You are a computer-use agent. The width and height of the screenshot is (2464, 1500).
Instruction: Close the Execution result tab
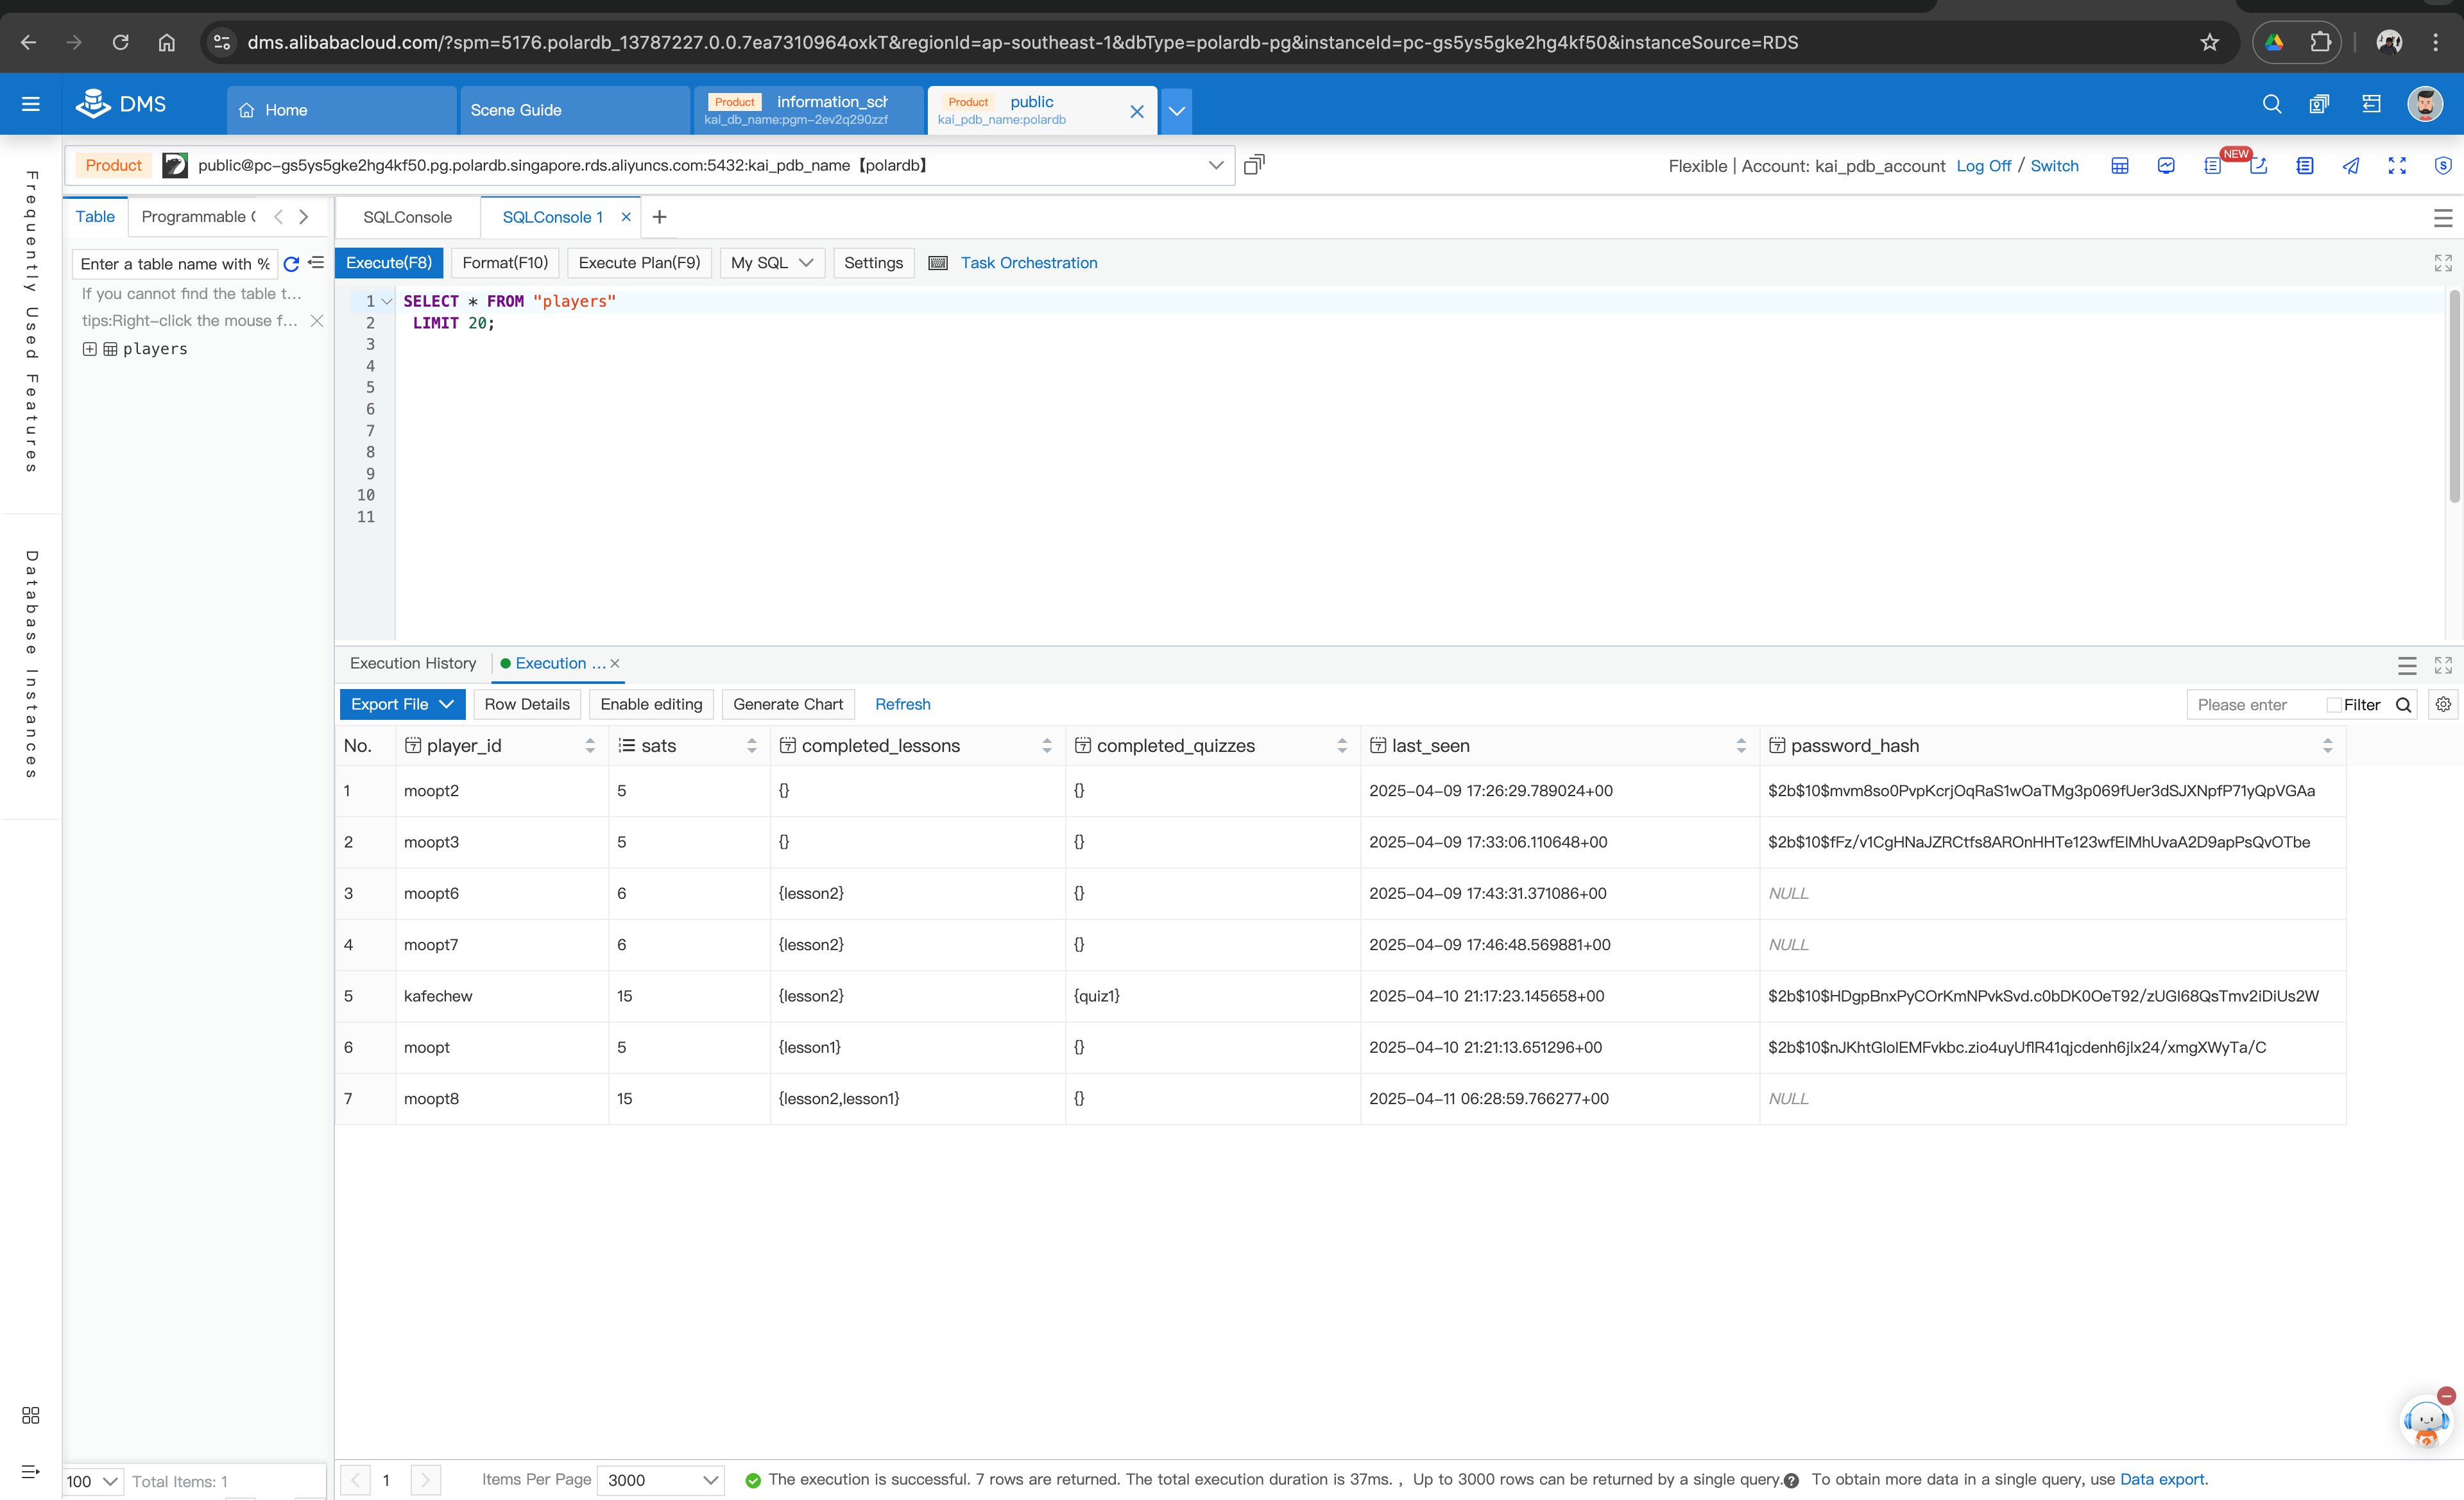[615, 663]
